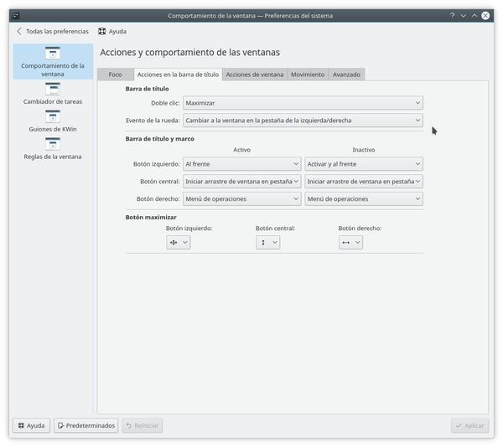Click the Ayuda lifebuoy icon in toolbar
Image resolution: width=503 pixels, height=447 pixels.
(102, 31)
